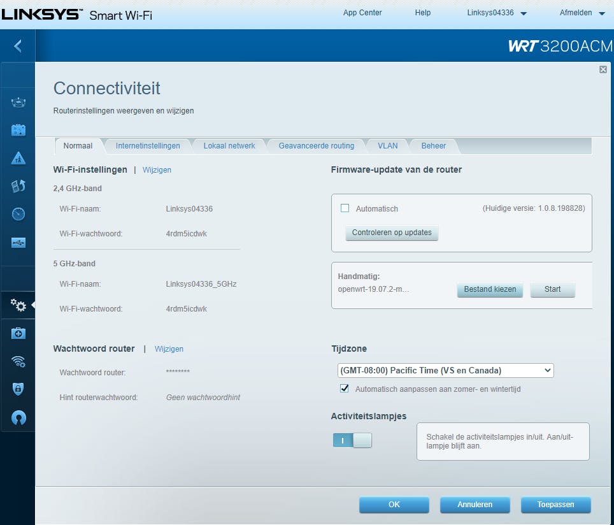Open the Wireless settings Wi-Fi icon
Image resolution: width=614 pixels, height=525 pixels.
18,361
